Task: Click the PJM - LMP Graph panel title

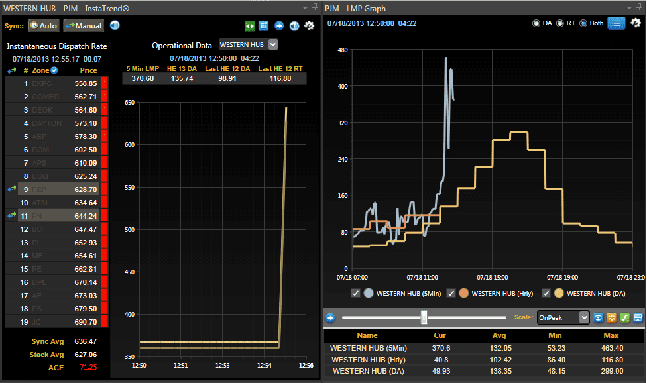Action: click(355, 8)
